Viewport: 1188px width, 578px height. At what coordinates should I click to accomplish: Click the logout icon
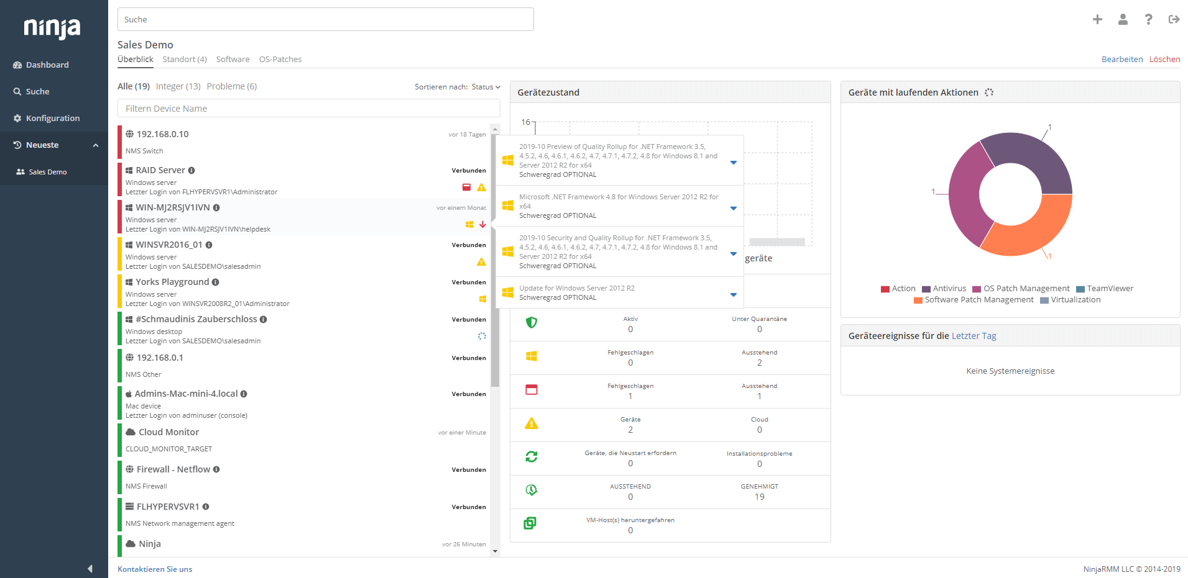(1174, 20)
